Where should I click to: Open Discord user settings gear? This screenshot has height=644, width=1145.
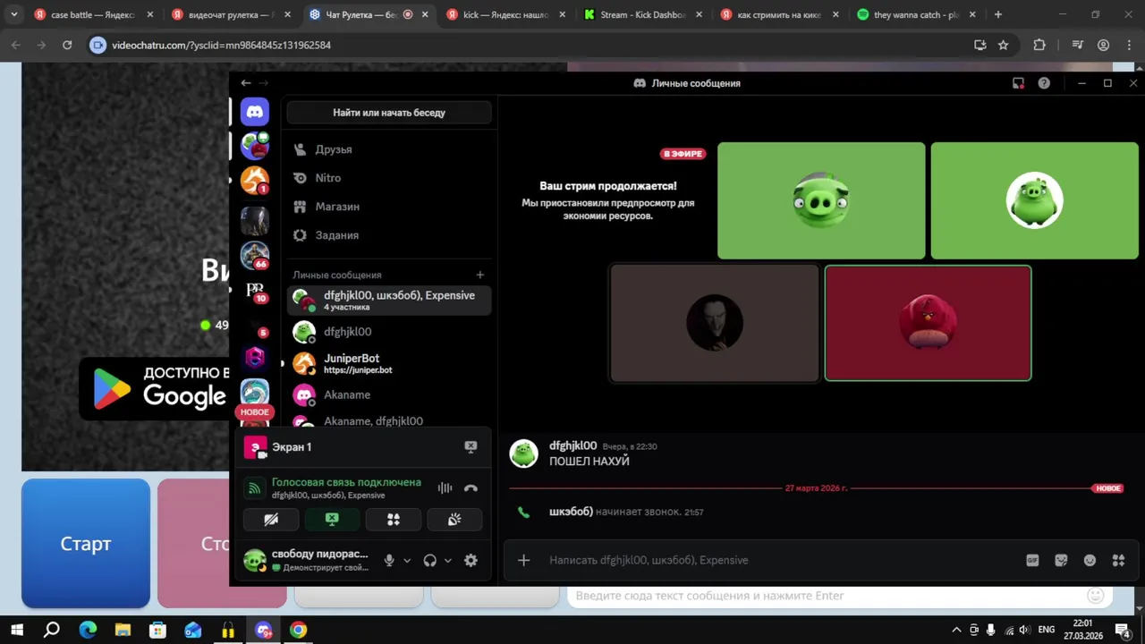471,560
